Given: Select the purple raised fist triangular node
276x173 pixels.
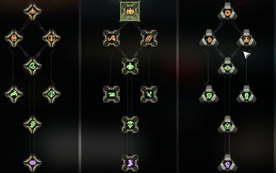Looking at the screenshot, I should pyautogui.click(x=228, y=164).
